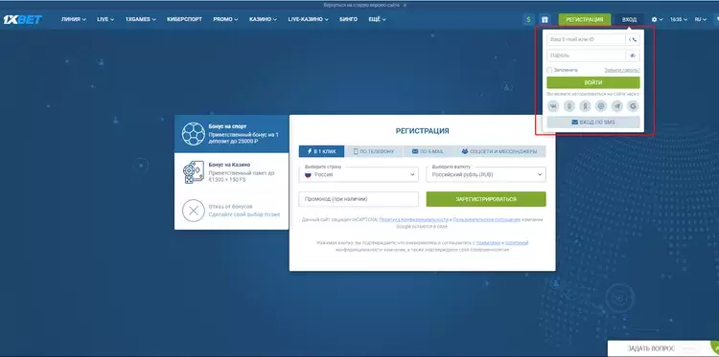Open the gift box bonuses icon
719x357 pixels.
(545, 20)
